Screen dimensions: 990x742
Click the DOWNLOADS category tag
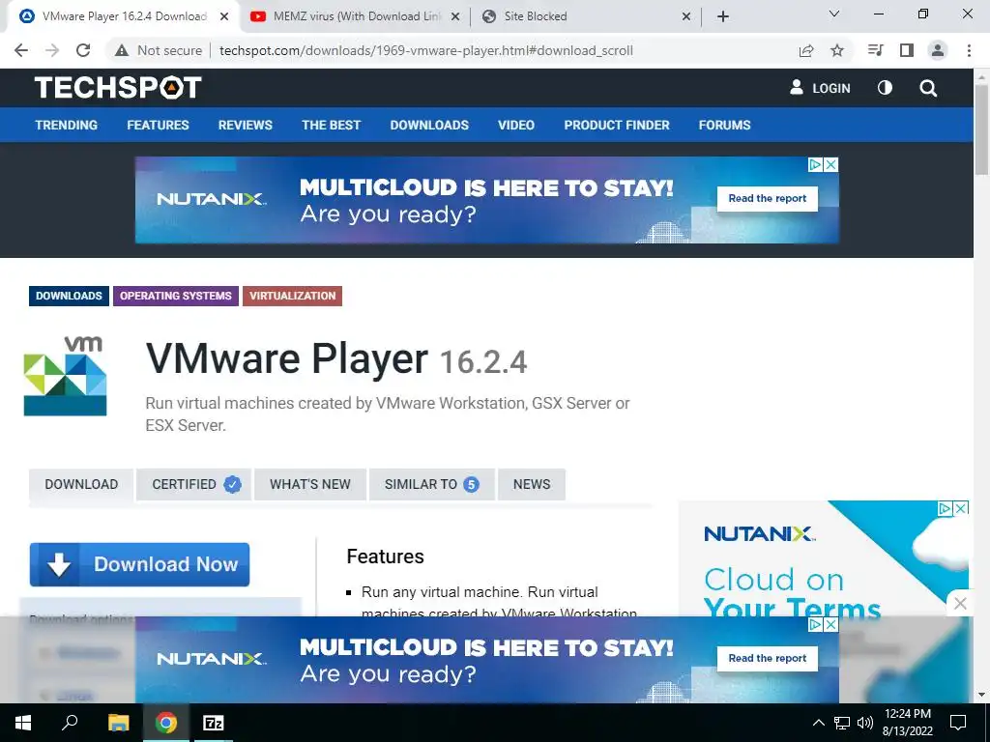[x=69, y=296]
